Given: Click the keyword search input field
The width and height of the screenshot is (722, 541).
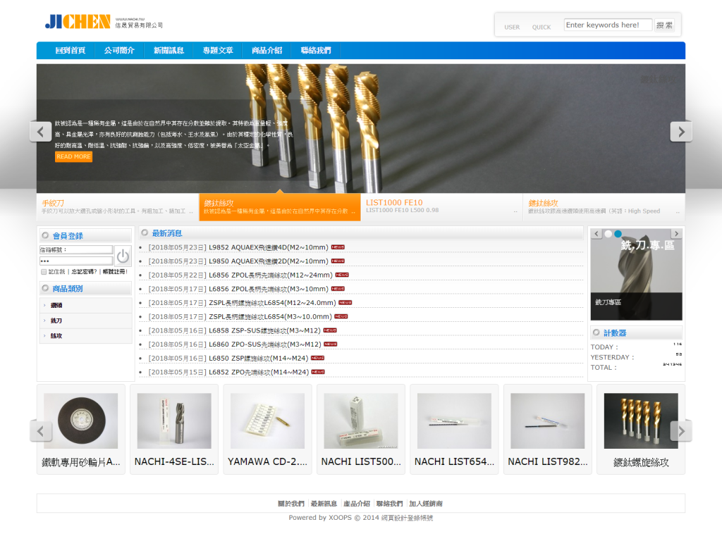Looking at the screenshot, I should pyautogui.click(x=608, y=24).
